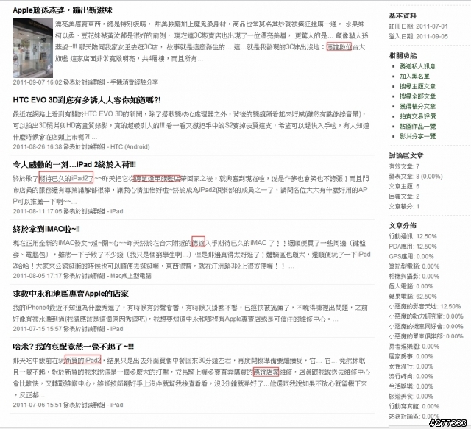The image size is (471, 429).
Task: Select the 小惡魔的影音天地: 12.50% entry
Action: 425,306
